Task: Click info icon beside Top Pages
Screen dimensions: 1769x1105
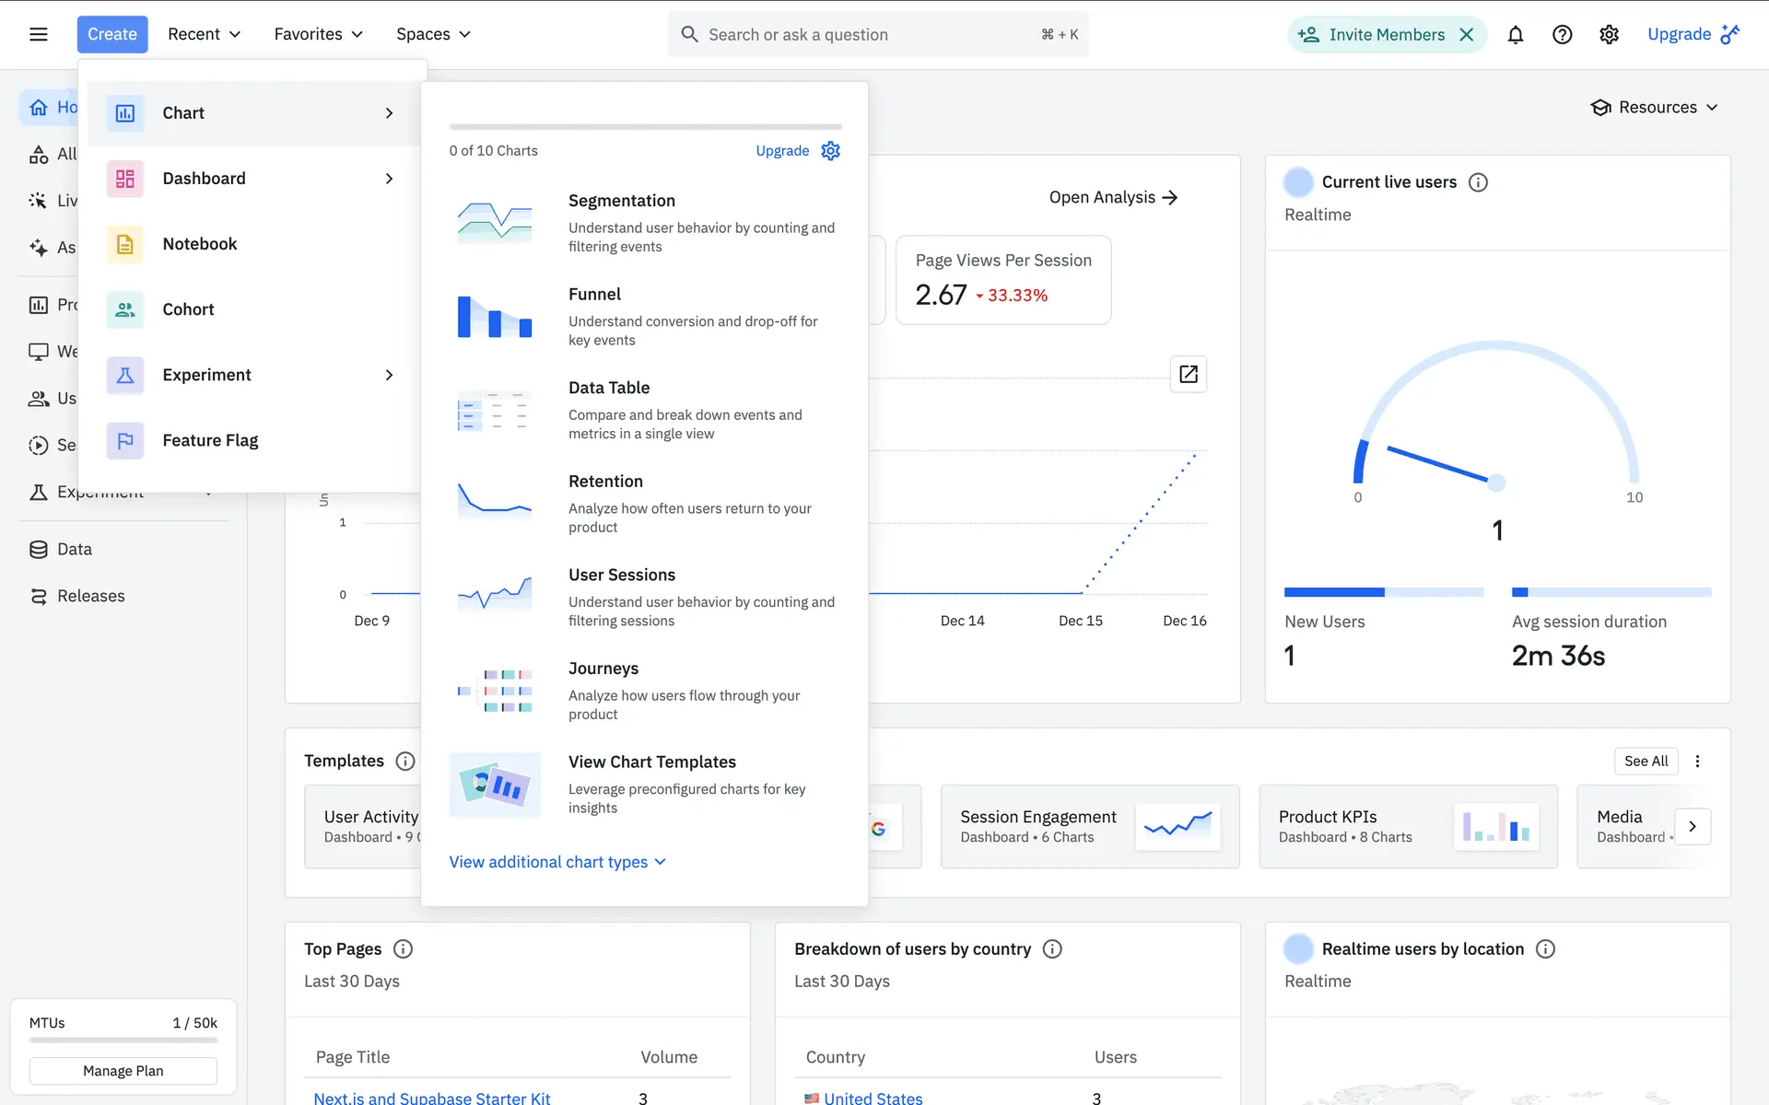Action: tap(403, 949)
